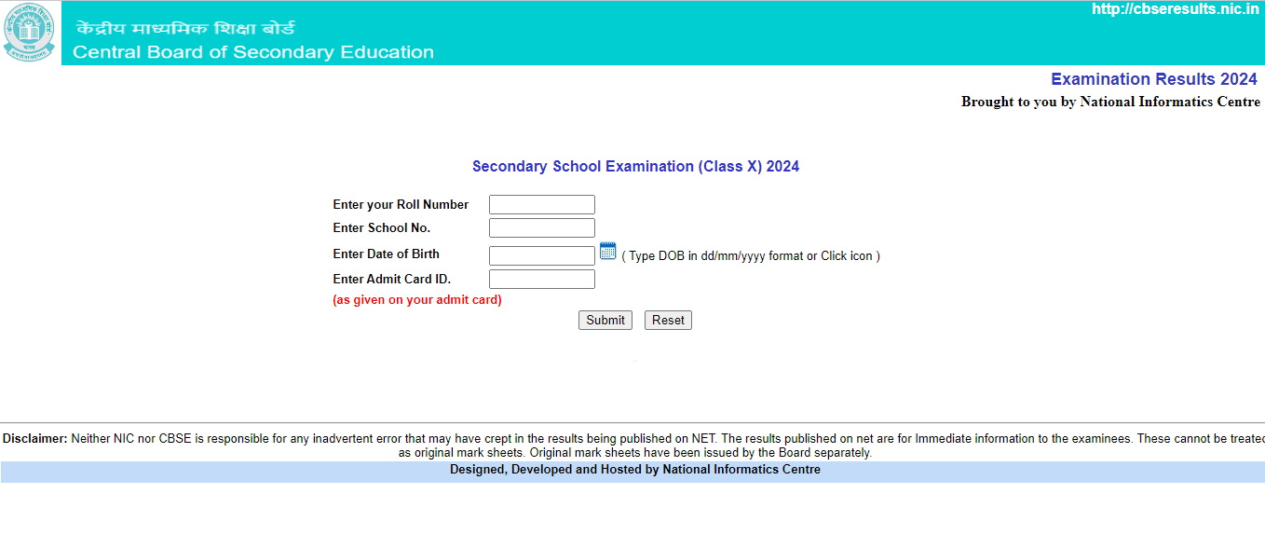1265x535 pixels.
Task: Click Central Board of Secondary Education text
Action: 253,52
